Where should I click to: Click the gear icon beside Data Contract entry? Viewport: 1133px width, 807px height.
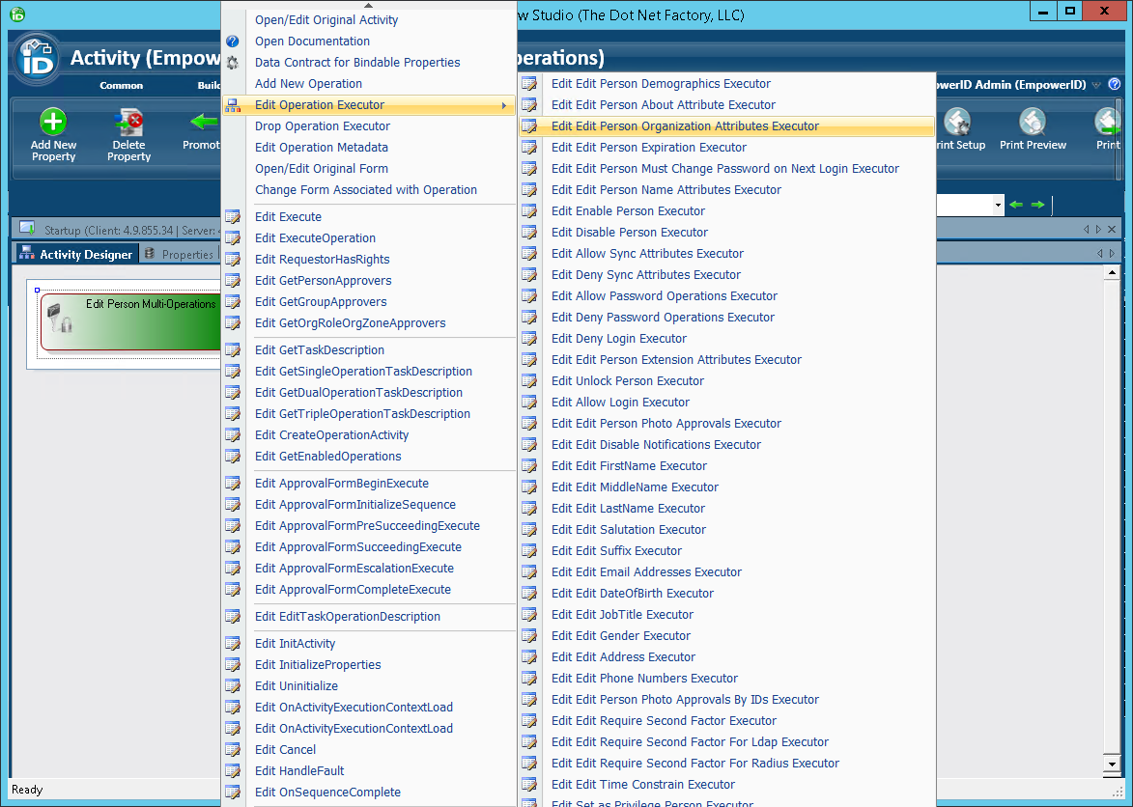(233, 62)
